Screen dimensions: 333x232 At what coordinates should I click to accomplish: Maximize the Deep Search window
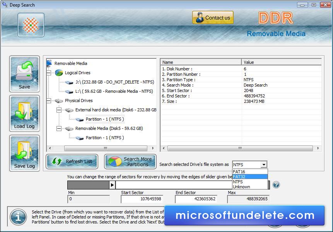314,5
